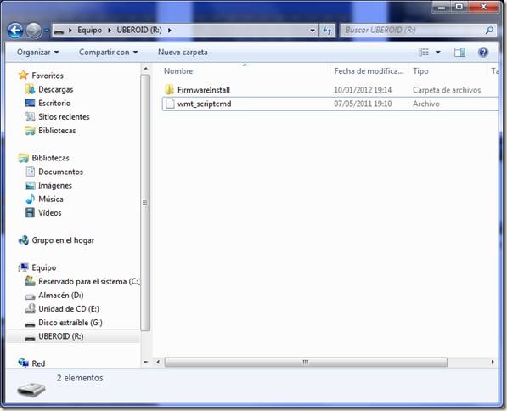The height and width of the screenshot is (411, 507).
Task: Select the FirmwareInstall folder icon
Action: coord(169,90)
